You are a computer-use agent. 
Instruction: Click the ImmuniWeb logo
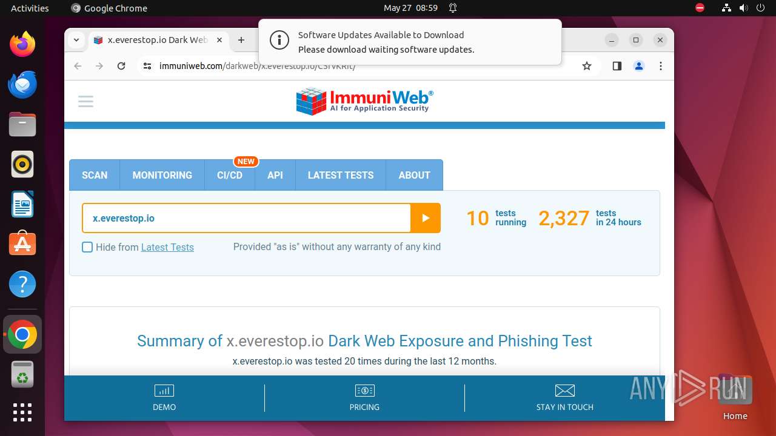(364, 101)
